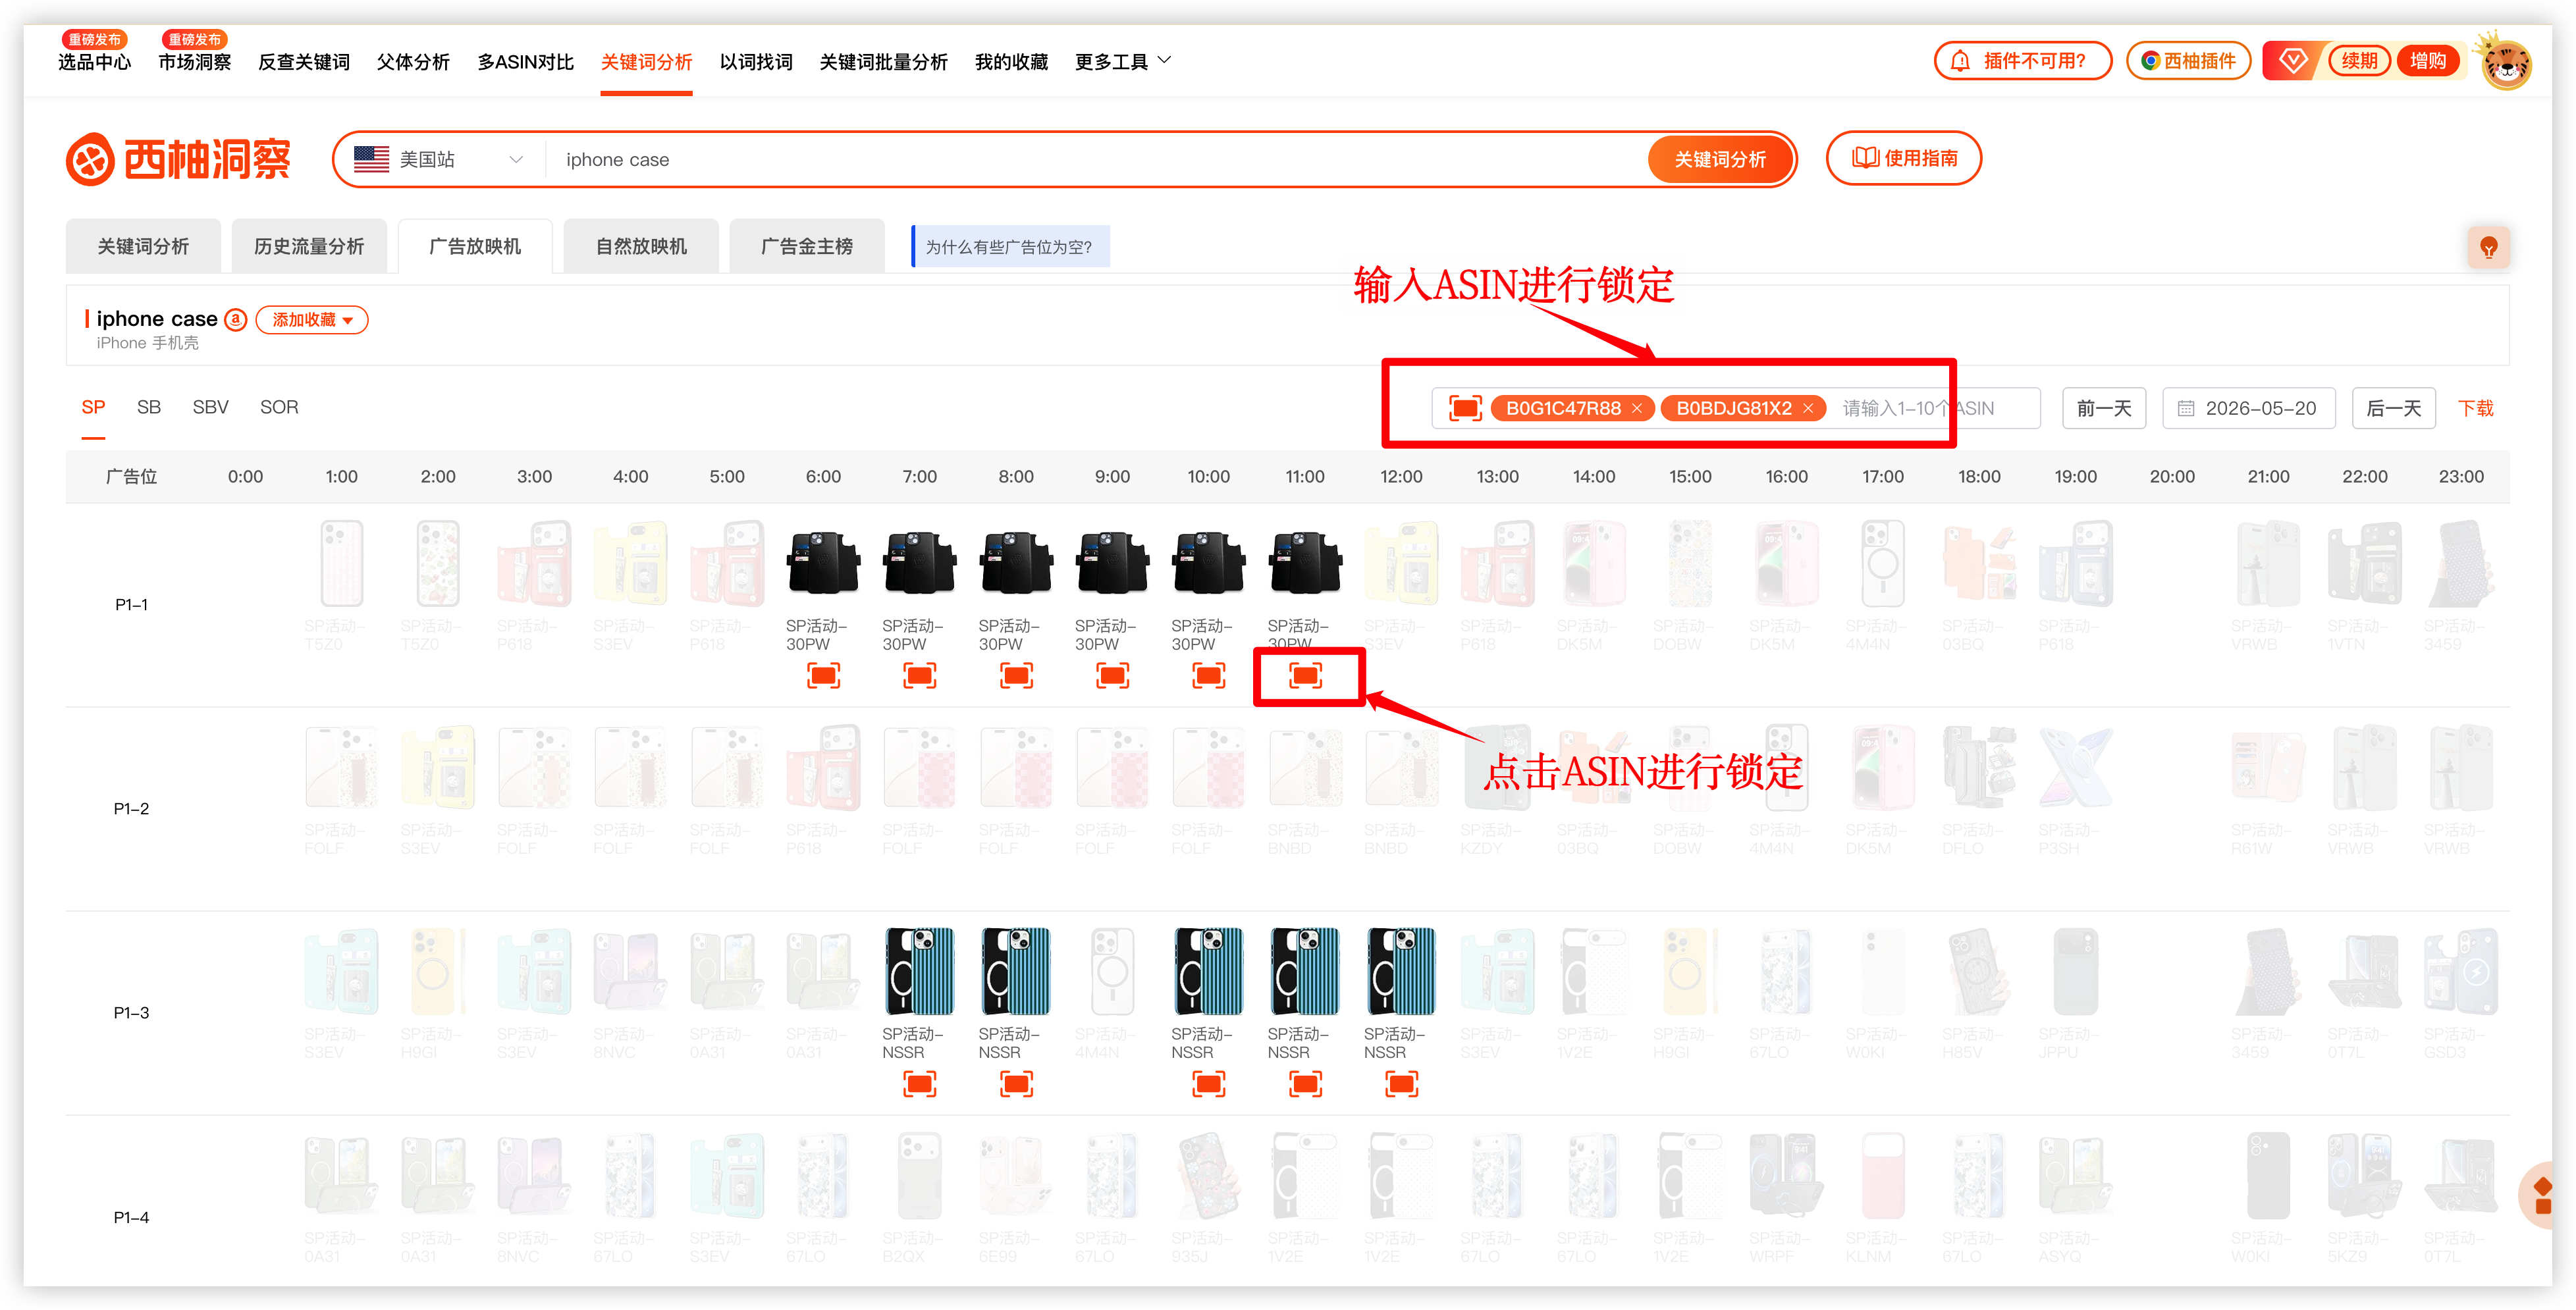Click the black case thumbnail P1-1 at 6:00
The image size is (2576, 1310).
[823, 563]
